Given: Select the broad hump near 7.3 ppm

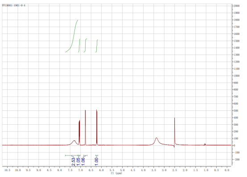Looking at the screenshot, I should click(x=74, y=143).
